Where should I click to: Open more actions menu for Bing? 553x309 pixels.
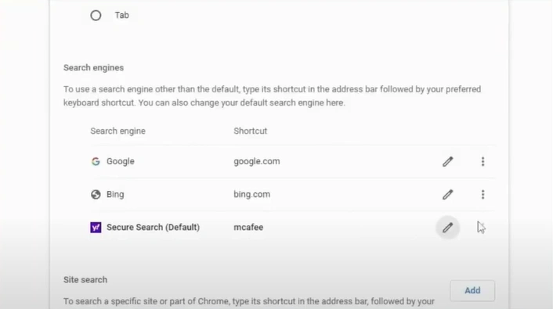pyautogui.click(x=483, y=195)
